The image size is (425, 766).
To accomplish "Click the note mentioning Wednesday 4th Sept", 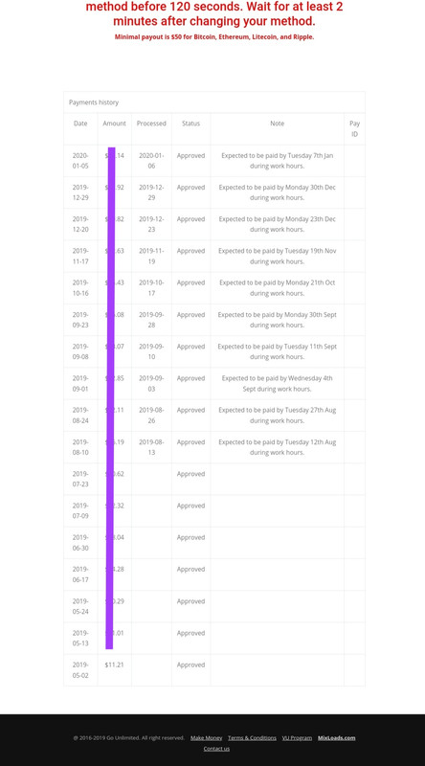I will pyautogui.click(x=277, y=384).
